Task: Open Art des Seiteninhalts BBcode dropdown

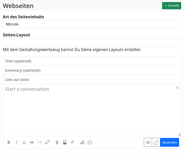Action: point(92,24)
